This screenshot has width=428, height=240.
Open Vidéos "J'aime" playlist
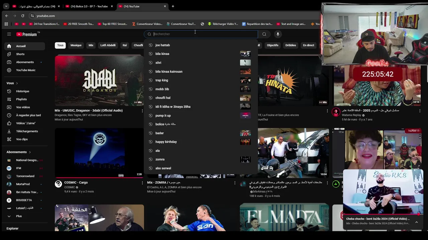24,123
